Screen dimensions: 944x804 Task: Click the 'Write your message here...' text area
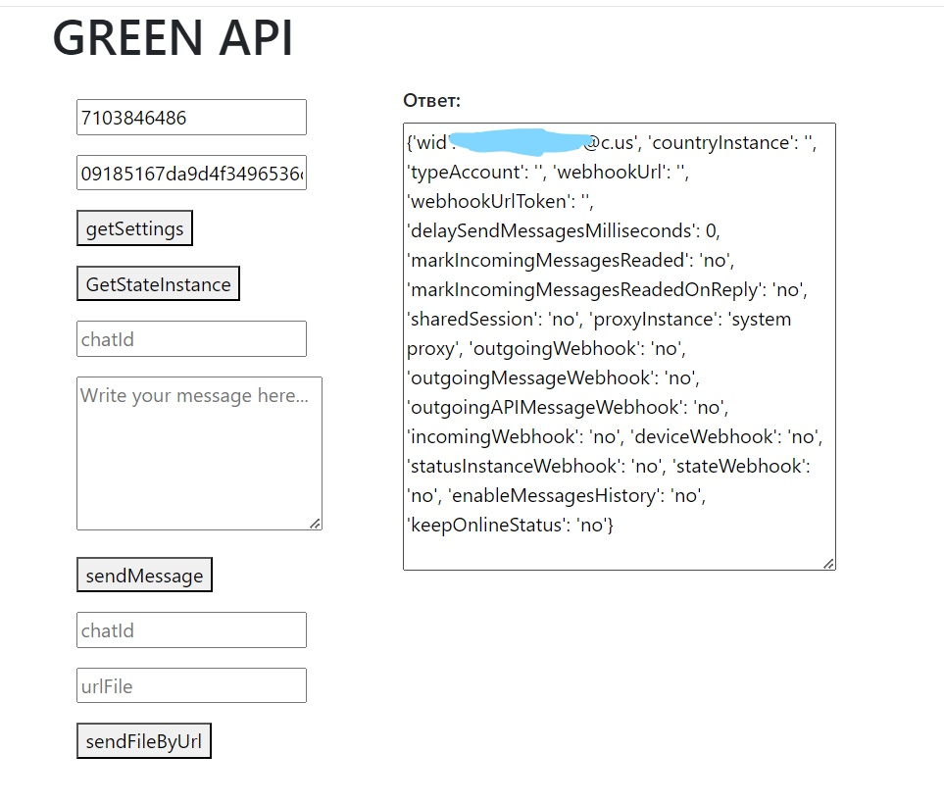[199, 453]
